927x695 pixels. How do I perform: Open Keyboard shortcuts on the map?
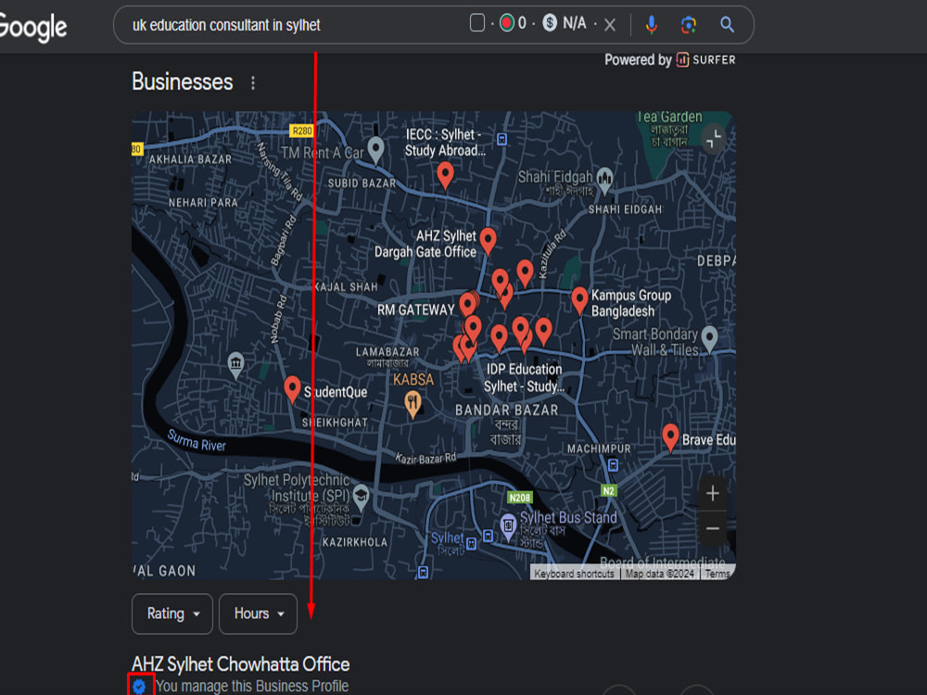click(574, 574)
